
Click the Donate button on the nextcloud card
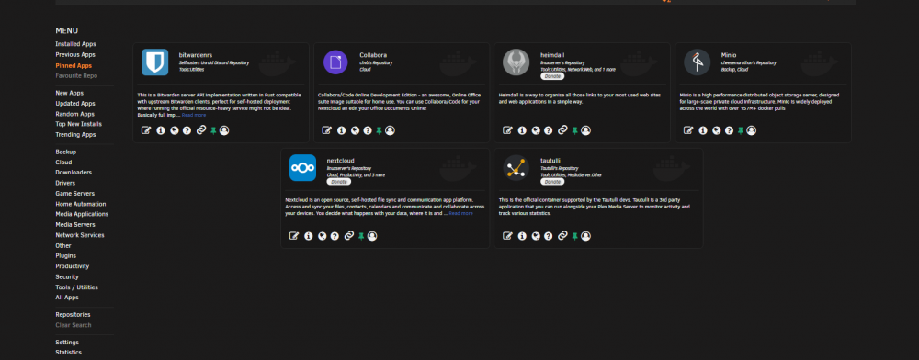(339, 182)
